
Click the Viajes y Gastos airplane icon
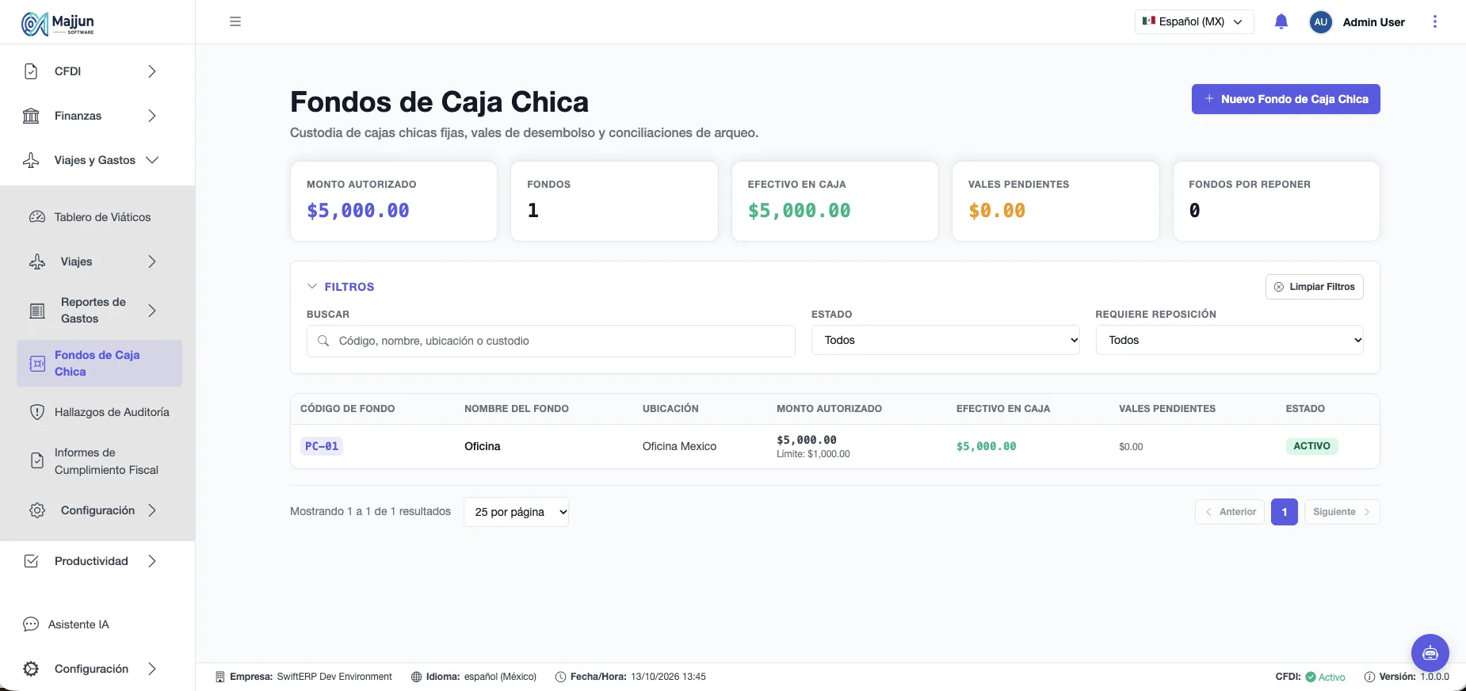(31, 160)
